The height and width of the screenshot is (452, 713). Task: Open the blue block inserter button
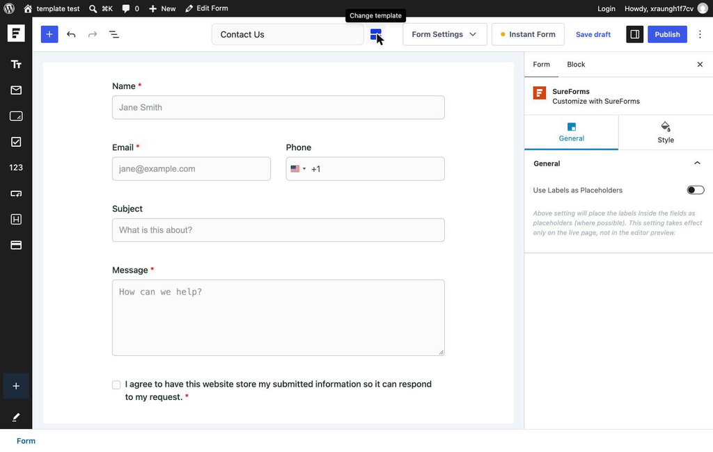pyautogui.click(x=49, y=35)
